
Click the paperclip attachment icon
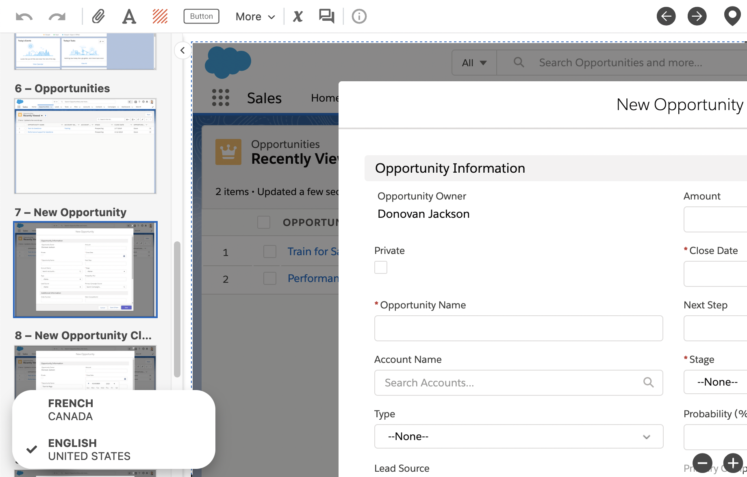click(x=98, y=17)
